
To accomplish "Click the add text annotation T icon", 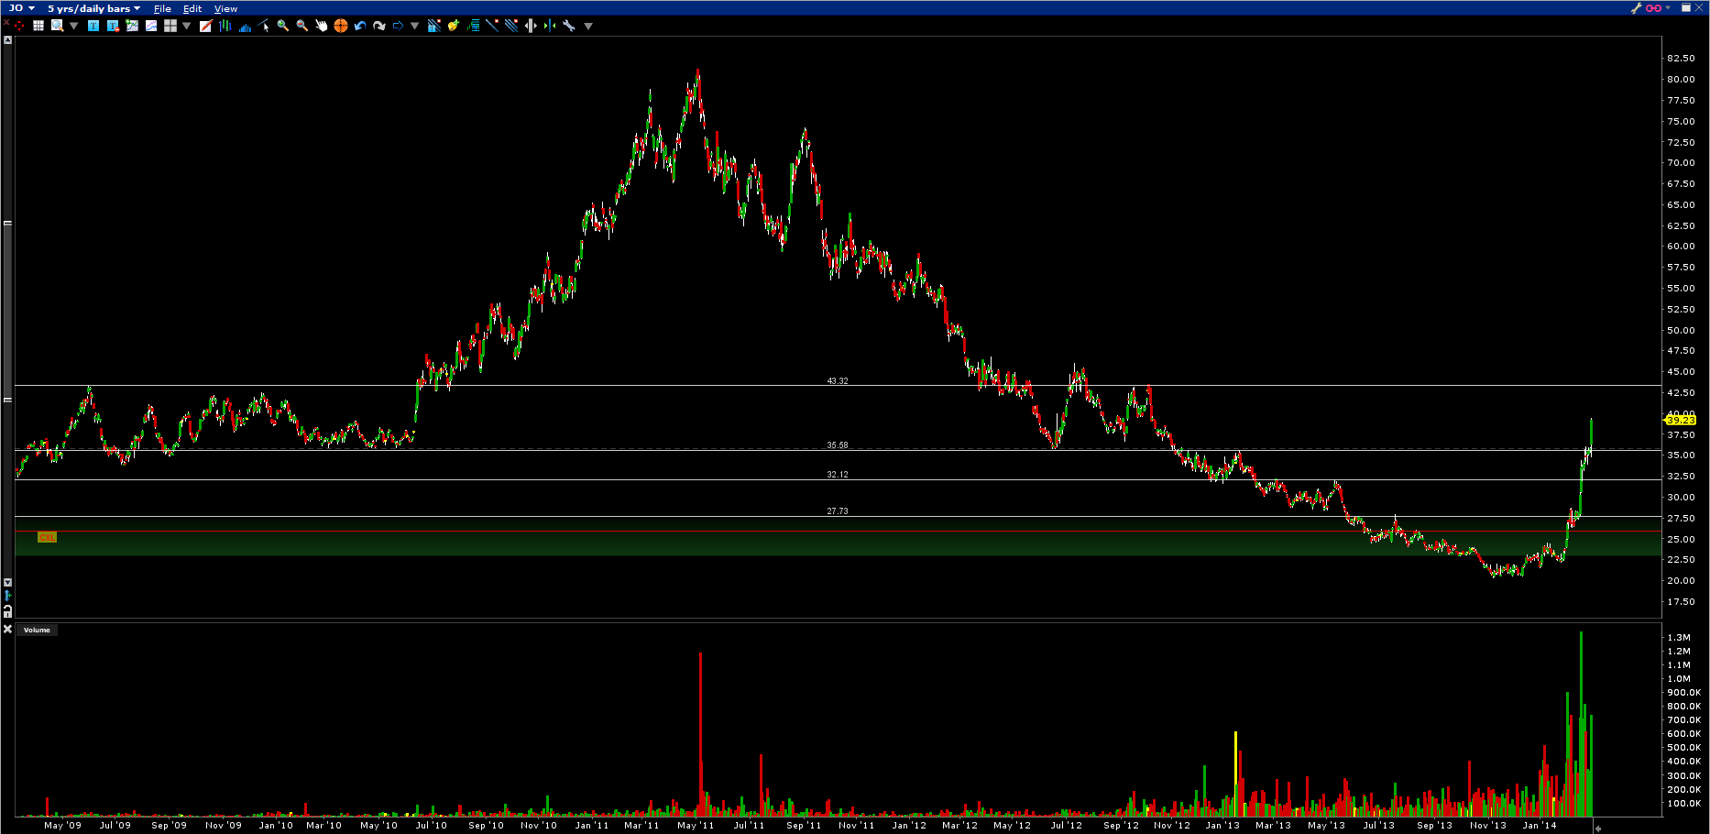I will (93, 26).
